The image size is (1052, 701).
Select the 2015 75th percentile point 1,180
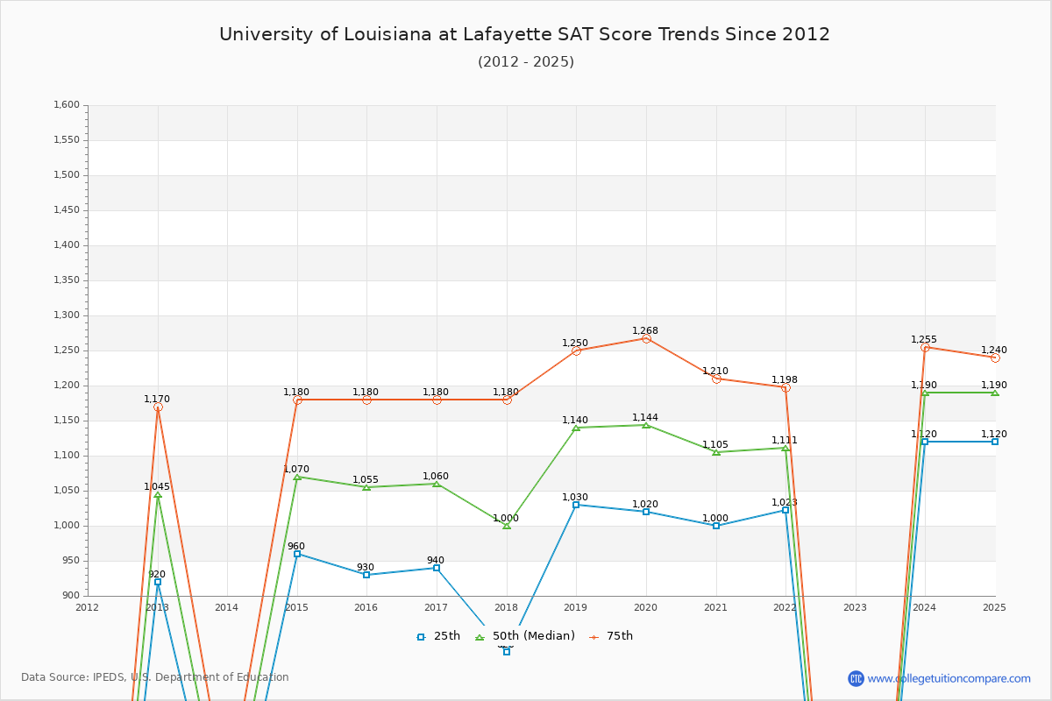pyautogui.click(x=297, y=400)
